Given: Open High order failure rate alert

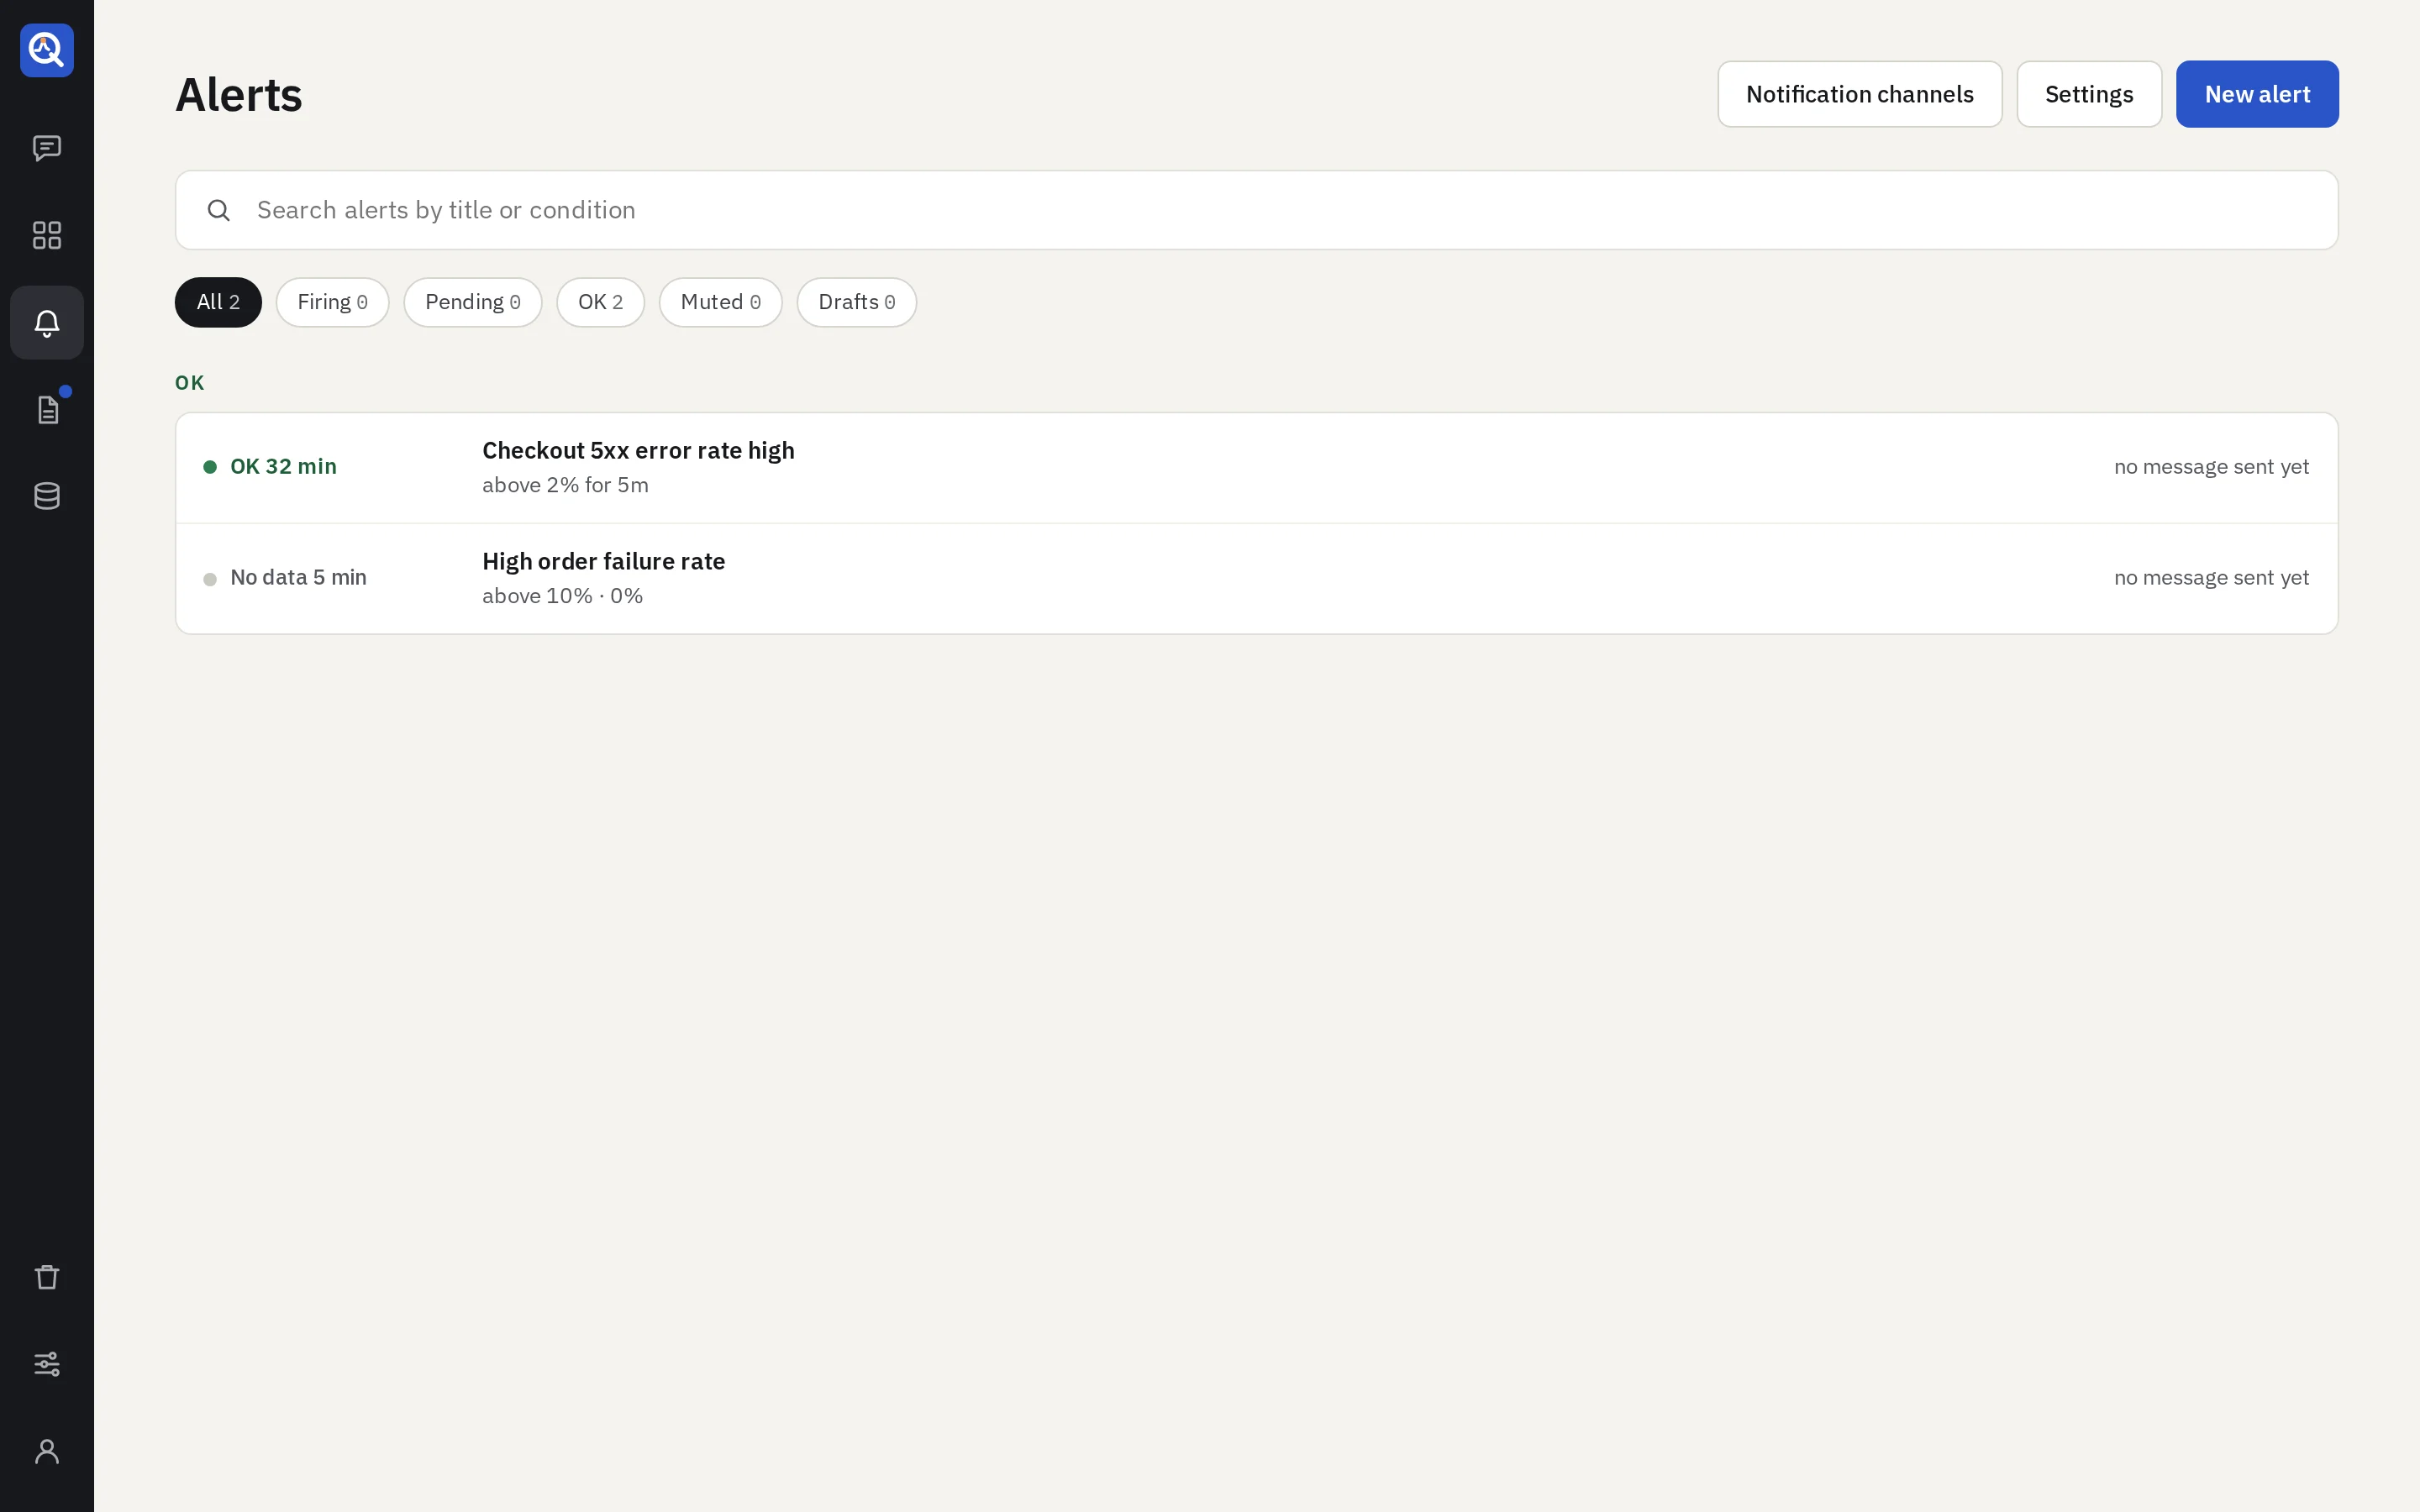Looking at the screenshot, I should coord(1256,579).
